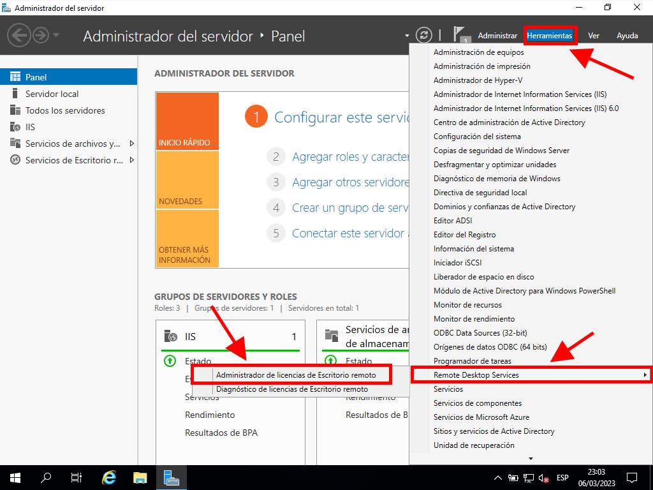This screenshot has width=653, height=490.
Task: Click the Servidor local sidebar icon
Action: 15,93
